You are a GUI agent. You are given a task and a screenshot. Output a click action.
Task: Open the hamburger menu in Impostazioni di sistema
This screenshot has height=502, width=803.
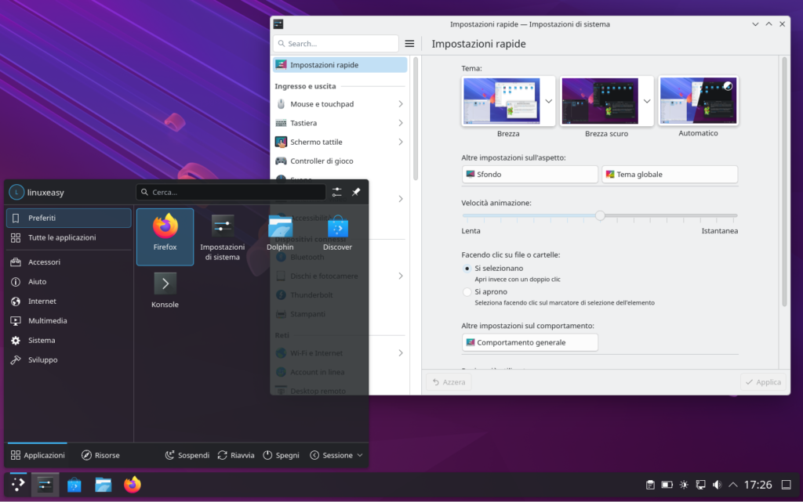[x=409, y=43]
